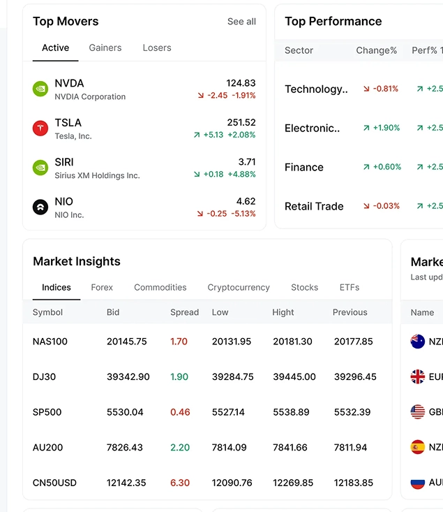Select the Active tab in Top Movers
Screen dimensions: 443x512
pyautogui.click(x=55, y=47)
